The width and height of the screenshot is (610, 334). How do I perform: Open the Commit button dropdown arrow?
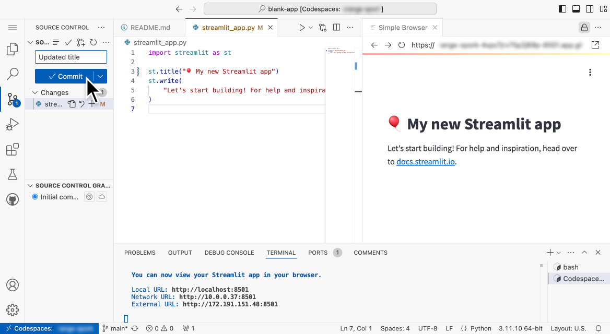click(x=100, y=76)
